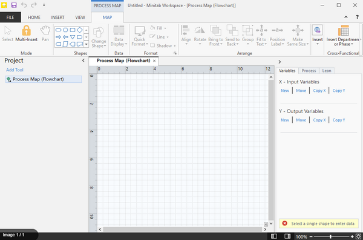This screenshot has height=240, width=363.
Task: Click Move under X - Input Variables
Action: pyautogui.click(x=301, y=91)
